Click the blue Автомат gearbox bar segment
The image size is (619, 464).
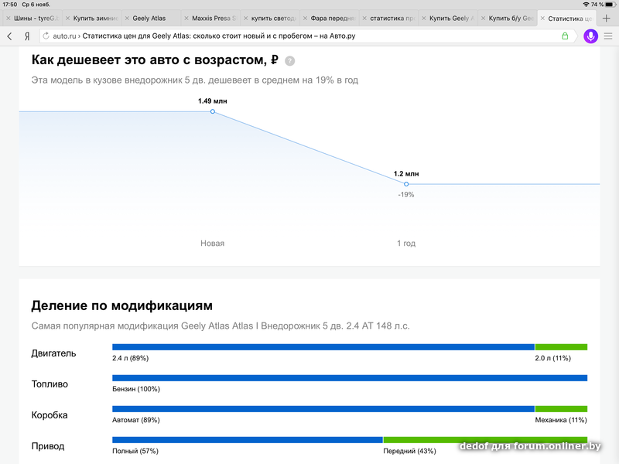tap(323, 409)
